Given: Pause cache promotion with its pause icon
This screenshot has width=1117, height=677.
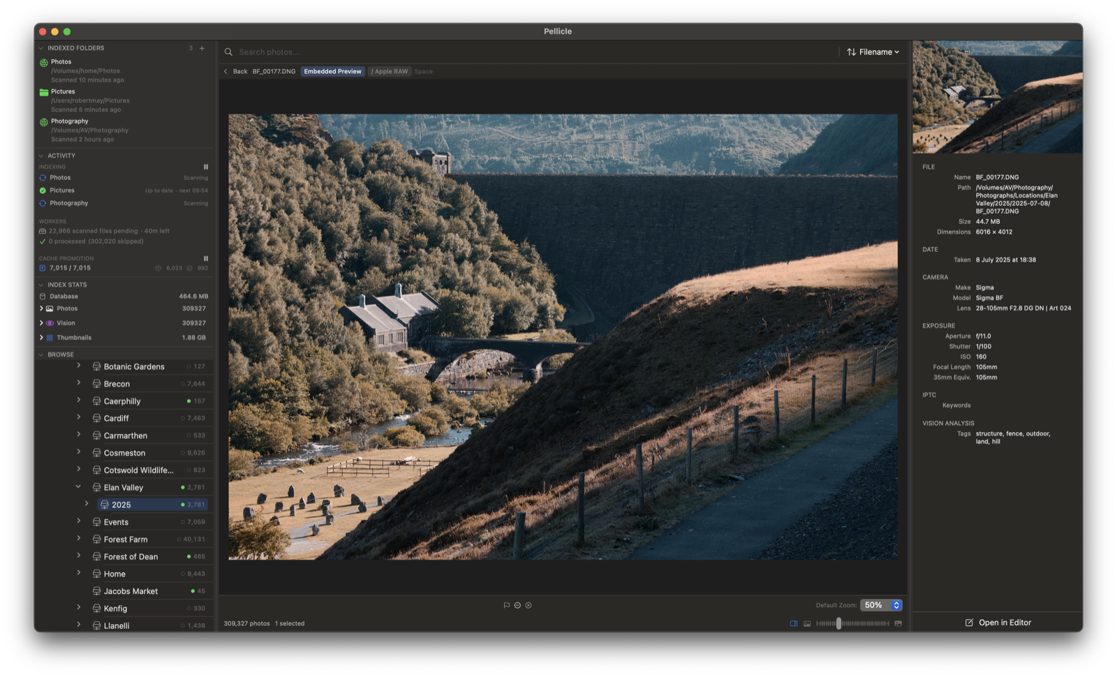Looking at the screenshot, I should coord(205,258).
